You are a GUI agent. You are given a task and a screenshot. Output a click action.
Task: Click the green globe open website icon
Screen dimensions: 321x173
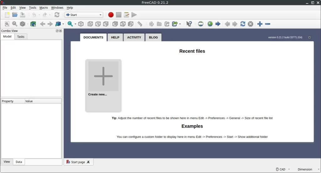click(x=210, y=24)
